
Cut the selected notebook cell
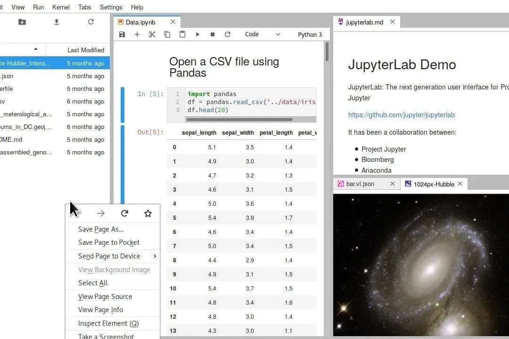[x=152, y=34]
